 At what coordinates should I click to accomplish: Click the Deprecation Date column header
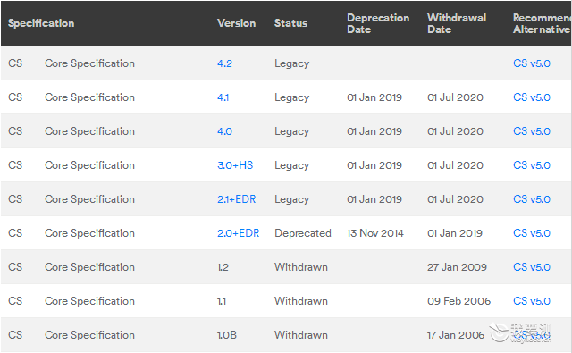pyautogui.click(x=378, y=23)
